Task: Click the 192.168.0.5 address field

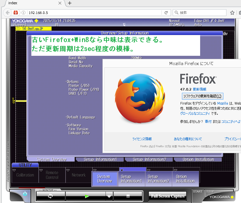Action: [92, 13]
